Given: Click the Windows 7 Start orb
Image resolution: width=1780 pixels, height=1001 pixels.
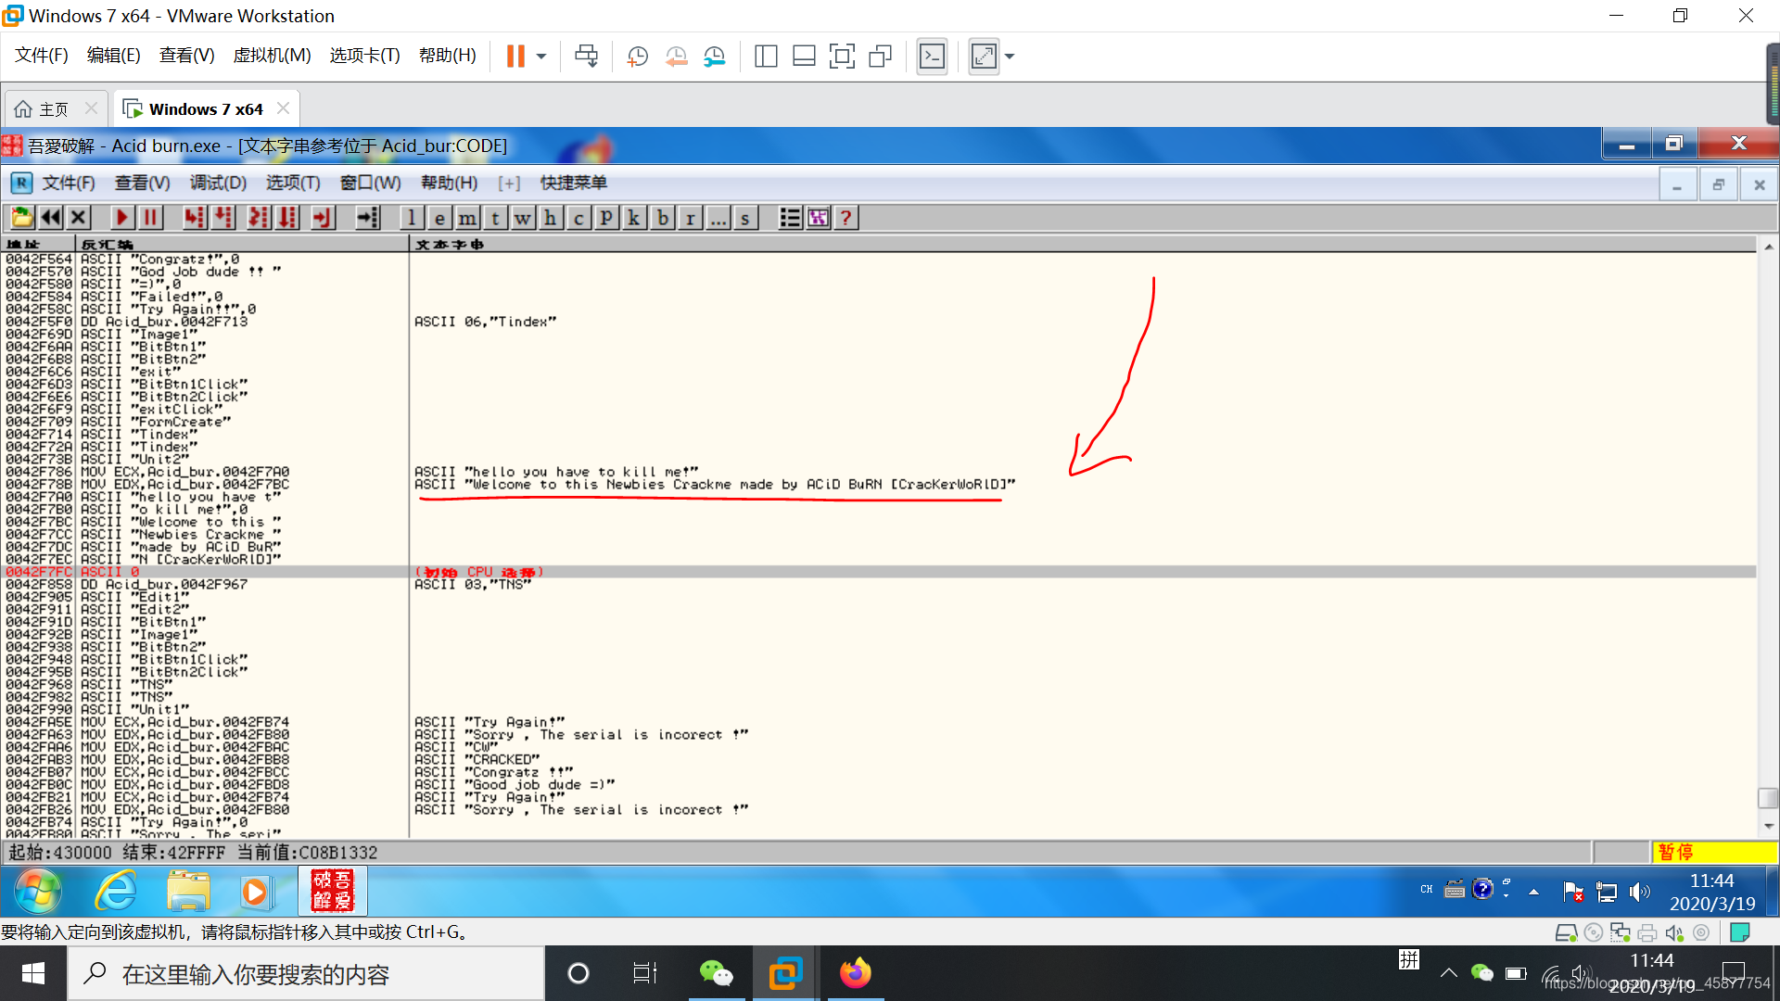Looking at the screenshot, I should coord(38,892).
